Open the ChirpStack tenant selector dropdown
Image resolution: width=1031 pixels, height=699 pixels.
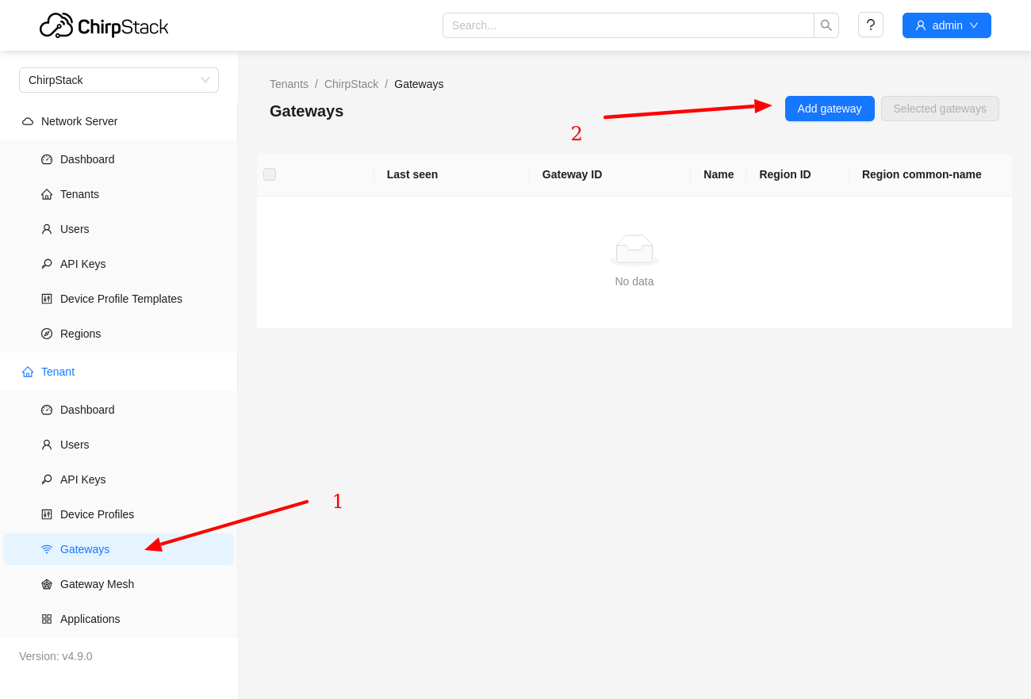point(119,80)
